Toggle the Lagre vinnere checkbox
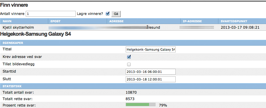 click(x=108, y=13)
